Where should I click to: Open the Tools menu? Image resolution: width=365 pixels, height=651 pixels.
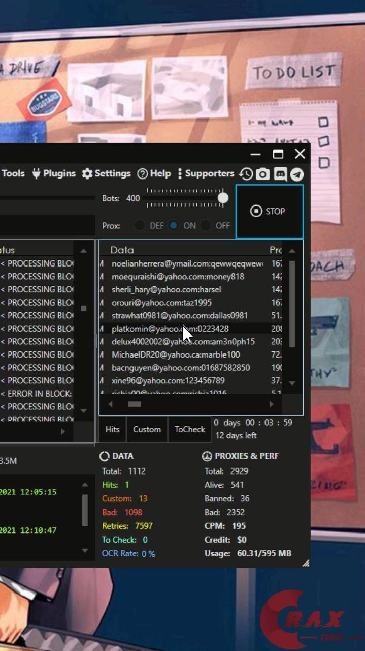click(x=13, y=173)
